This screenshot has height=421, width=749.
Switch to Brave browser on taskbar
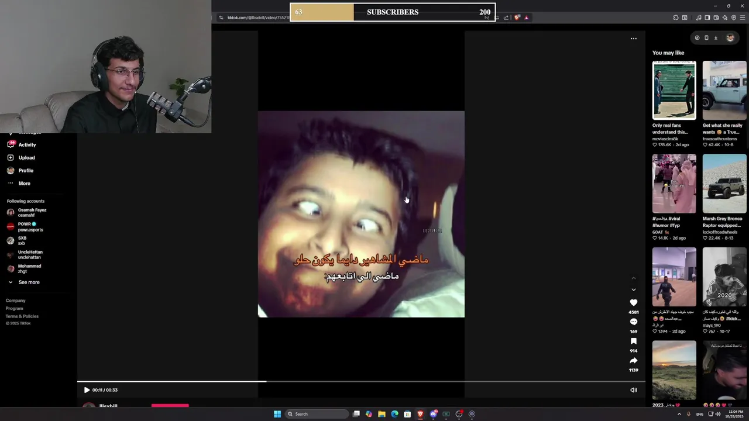(x=420, y=414)
